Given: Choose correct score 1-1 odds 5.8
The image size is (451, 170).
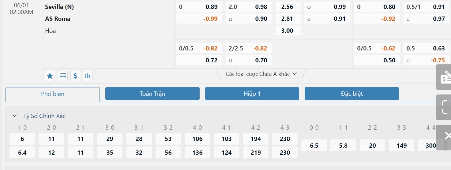Looking at the screenshot, I should pyautogui.click(x=343, y=146).
